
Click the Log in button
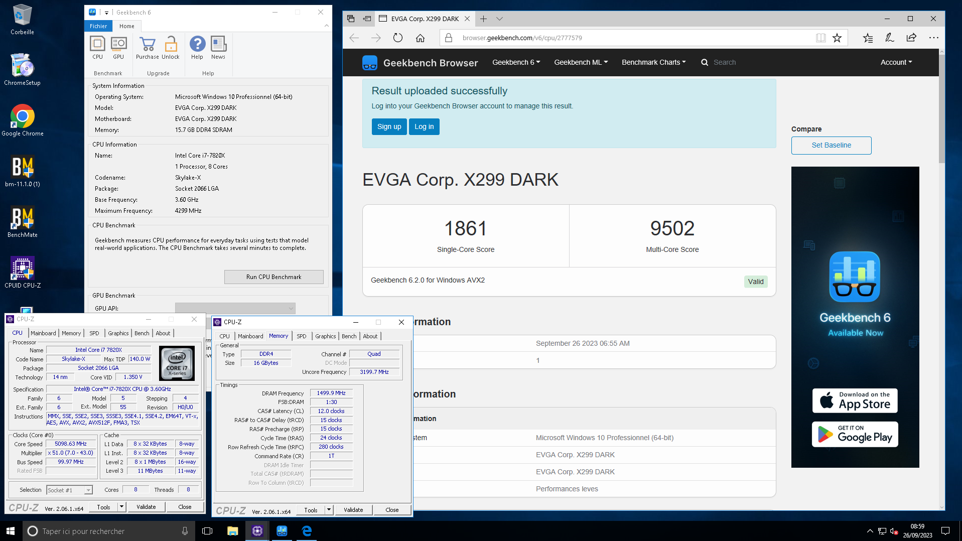[x=424, y=126]
